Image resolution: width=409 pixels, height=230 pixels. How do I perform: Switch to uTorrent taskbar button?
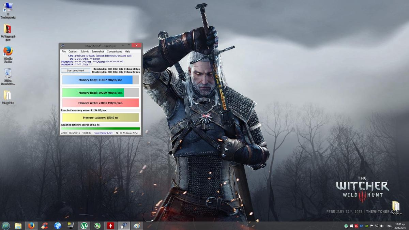click(84, 226)
